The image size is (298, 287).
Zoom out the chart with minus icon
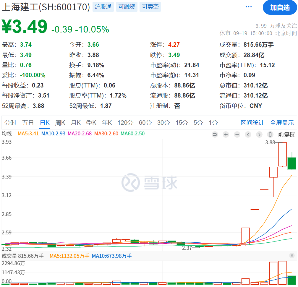point(237,134)
